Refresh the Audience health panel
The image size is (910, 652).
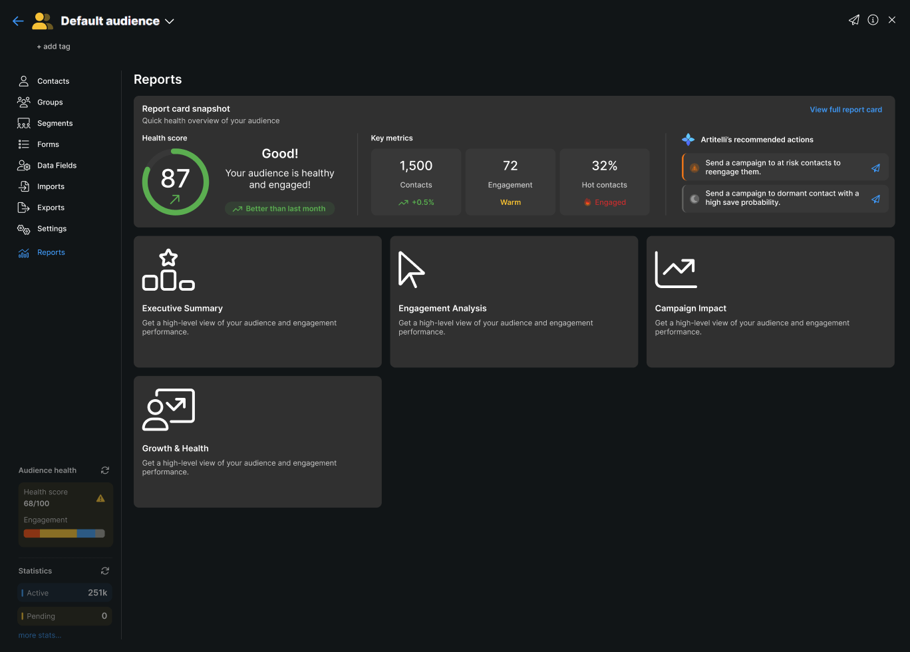pos(105,470)
